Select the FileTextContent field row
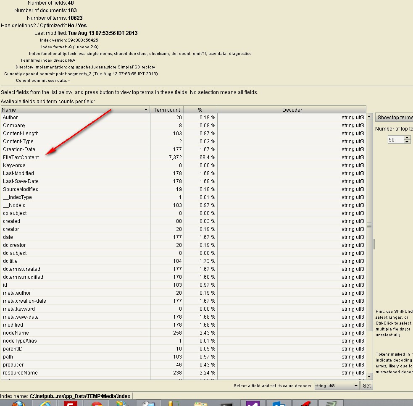Viewport: 413px width, 406px height. click(183, 157)
